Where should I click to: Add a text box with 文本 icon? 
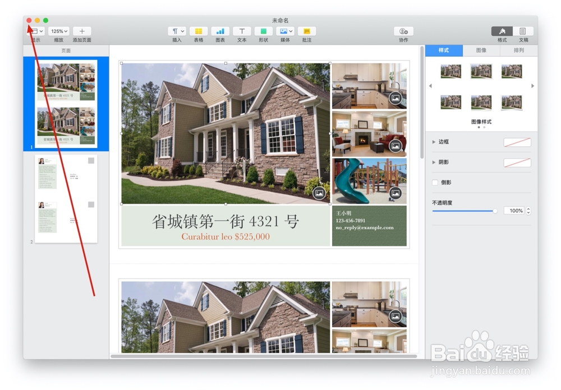pyautogui.click(x=242, y=31)
